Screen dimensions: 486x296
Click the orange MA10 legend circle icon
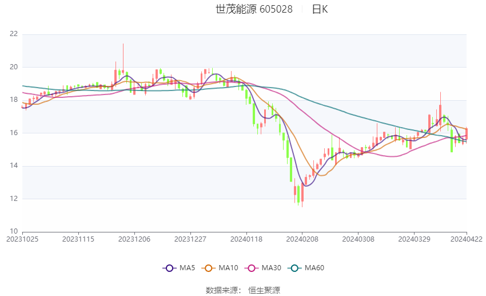209,268
